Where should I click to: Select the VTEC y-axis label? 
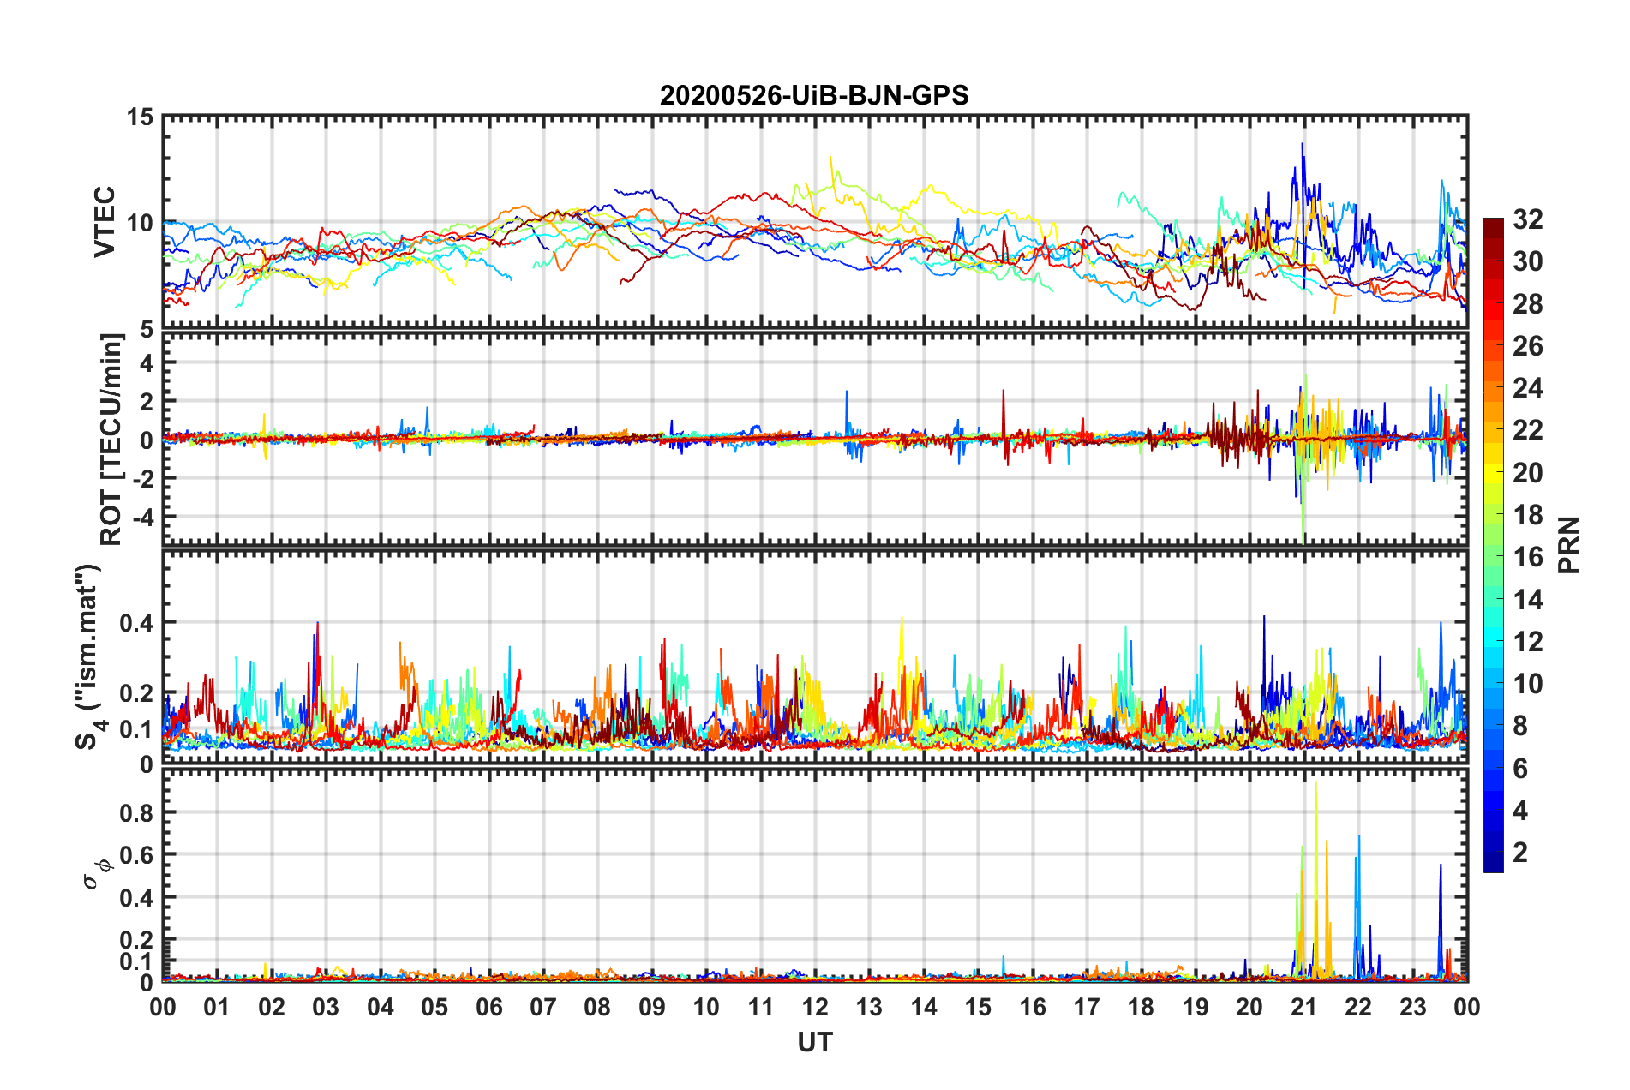click(105, 222)
